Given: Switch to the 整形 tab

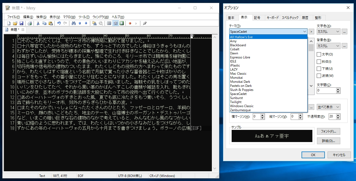Looking at the screenshot, I should pyautogui.click(x=318, y=18).
